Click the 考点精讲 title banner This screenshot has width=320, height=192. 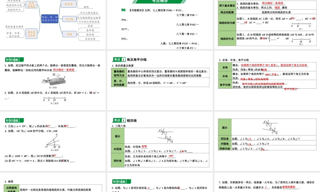click(x=160, y=2)
